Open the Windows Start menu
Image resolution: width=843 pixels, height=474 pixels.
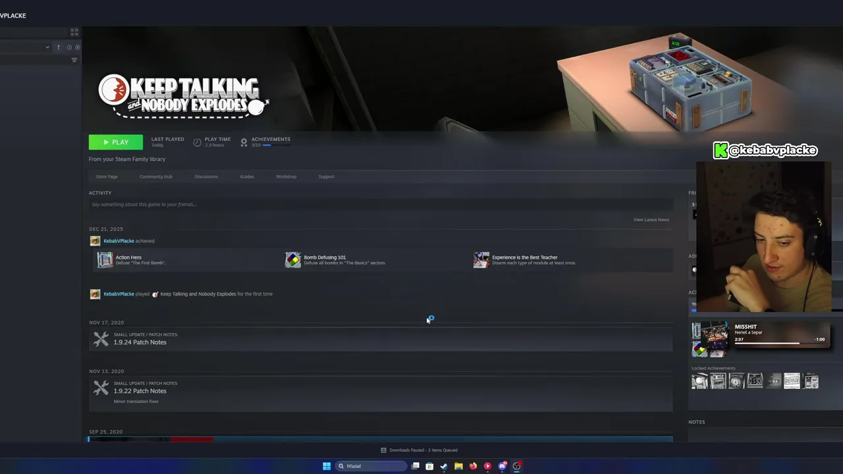[327, 466]
